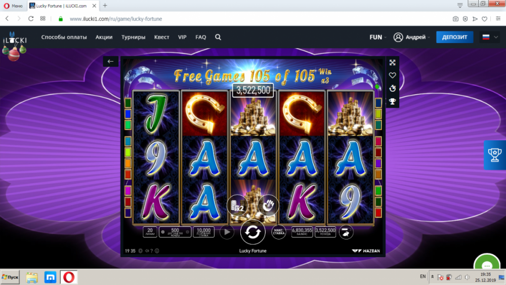Toggle fullscreen with the expand arrows icon
The height and width of the screenshot is (285, 506).
(x=393, y=63)
